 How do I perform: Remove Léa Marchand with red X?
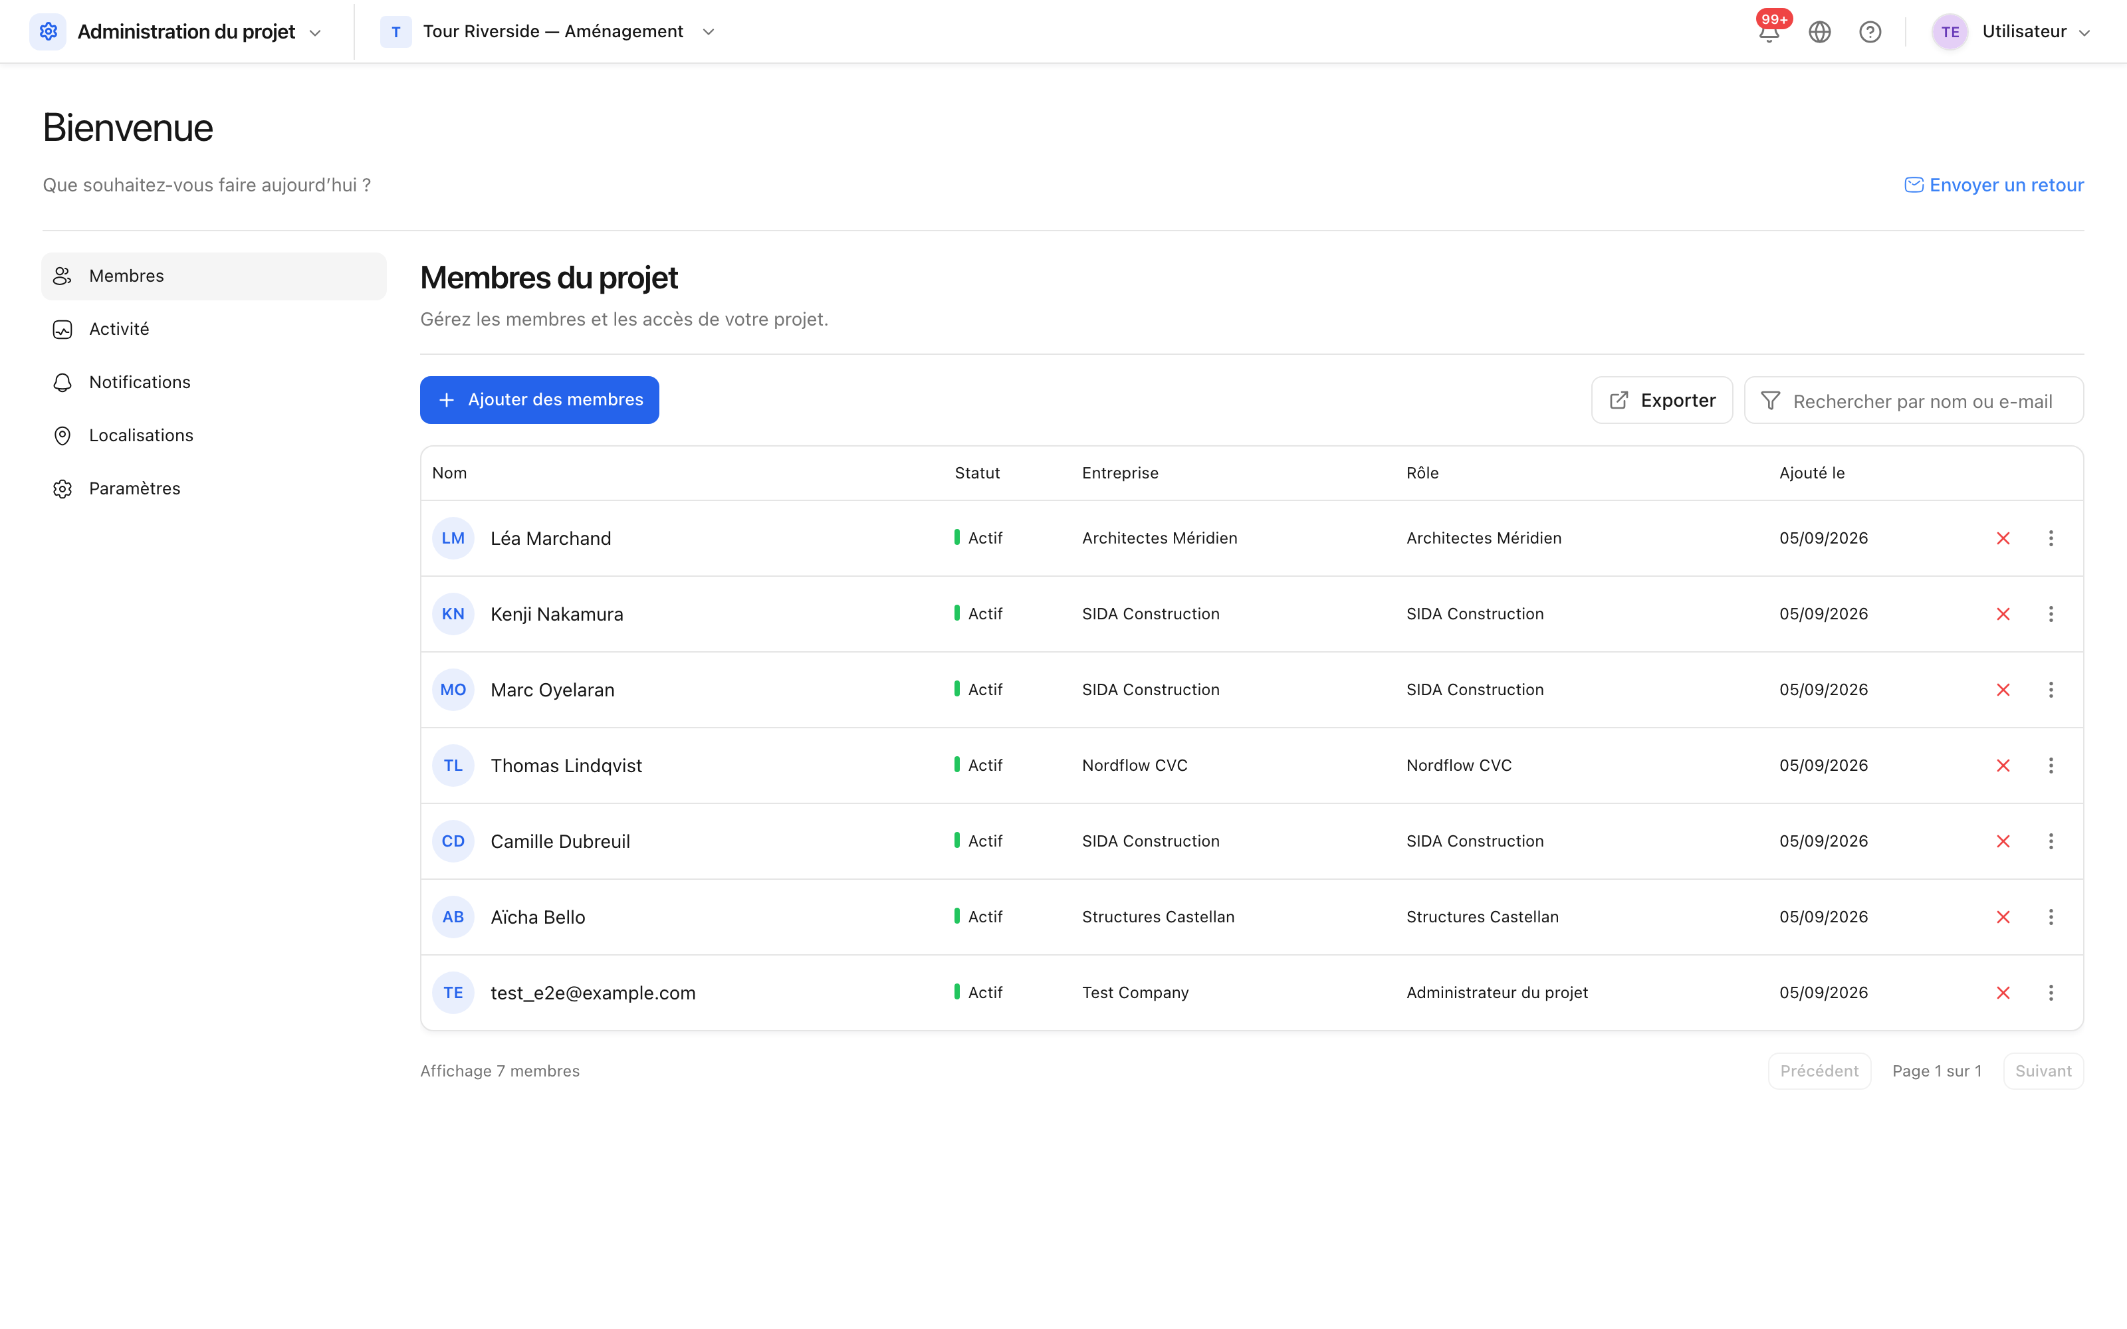click(2003, 539)
